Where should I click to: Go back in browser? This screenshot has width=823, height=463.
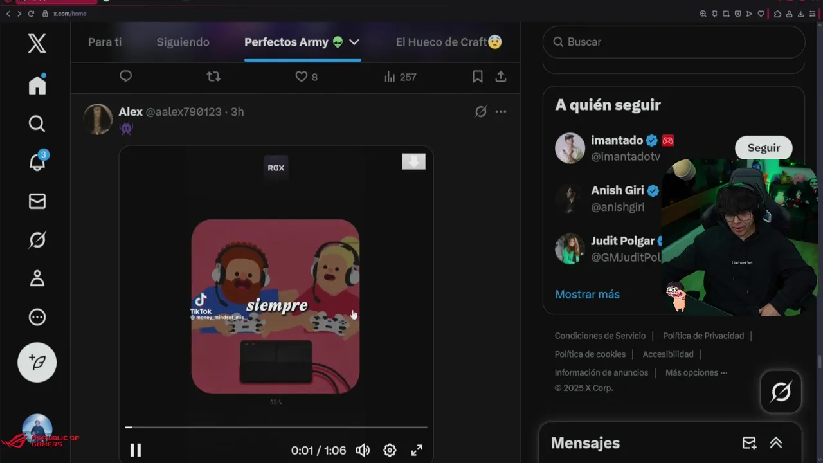8,14
